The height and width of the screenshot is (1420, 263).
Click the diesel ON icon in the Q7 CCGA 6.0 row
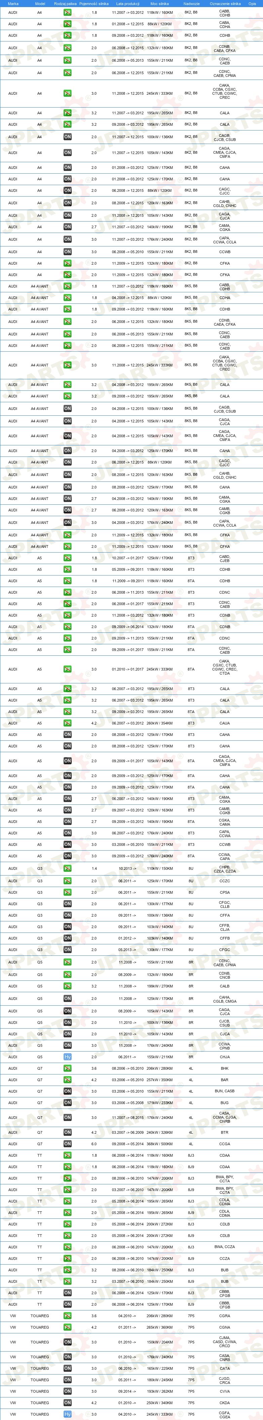[x=67, y=1144]
